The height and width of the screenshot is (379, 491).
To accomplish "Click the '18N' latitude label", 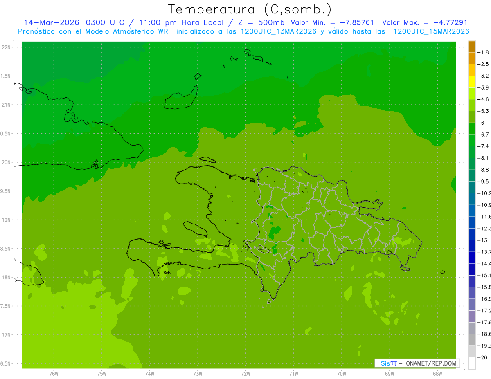I will coord(7,277).
